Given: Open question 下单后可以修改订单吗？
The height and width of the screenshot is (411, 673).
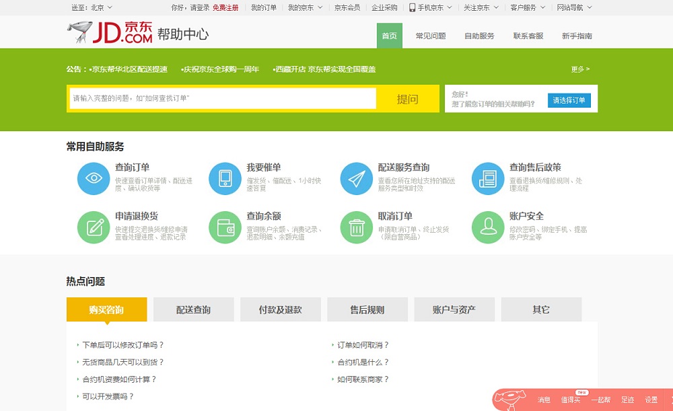Looking at the screenshot, I should (122, 345).
